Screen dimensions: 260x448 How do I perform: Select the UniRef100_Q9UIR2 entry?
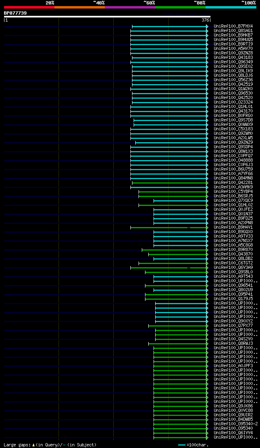233,416
